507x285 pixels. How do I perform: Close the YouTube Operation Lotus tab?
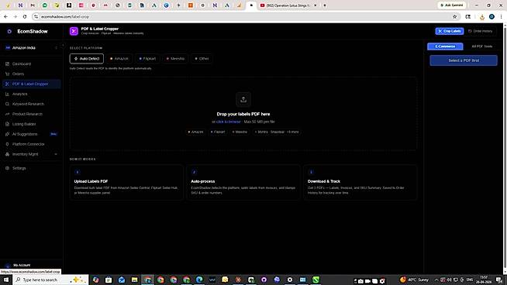[316, 5]
